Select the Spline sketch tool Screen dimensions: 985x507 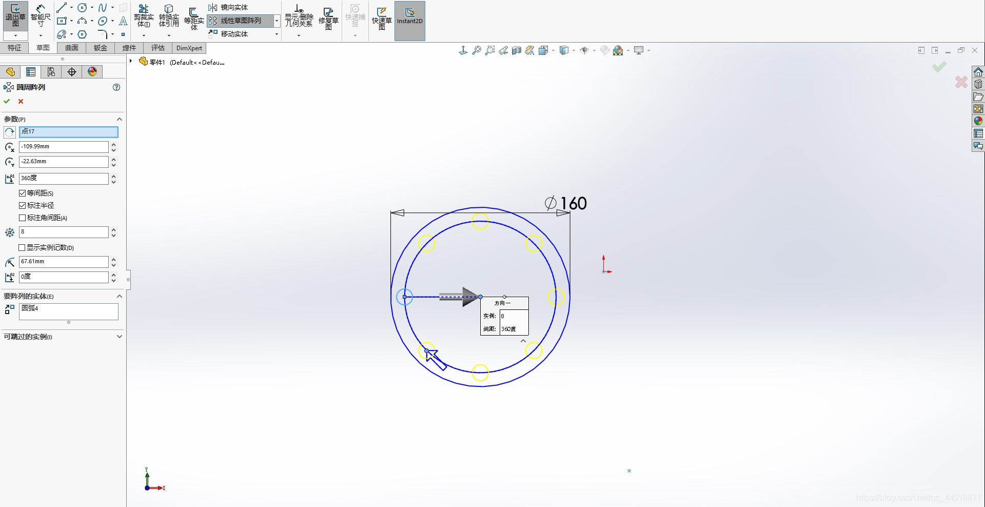pyautogui.click(x=103, y=8)
